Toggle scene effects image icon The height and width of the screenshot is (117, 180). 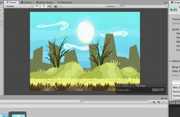point(56,6)
